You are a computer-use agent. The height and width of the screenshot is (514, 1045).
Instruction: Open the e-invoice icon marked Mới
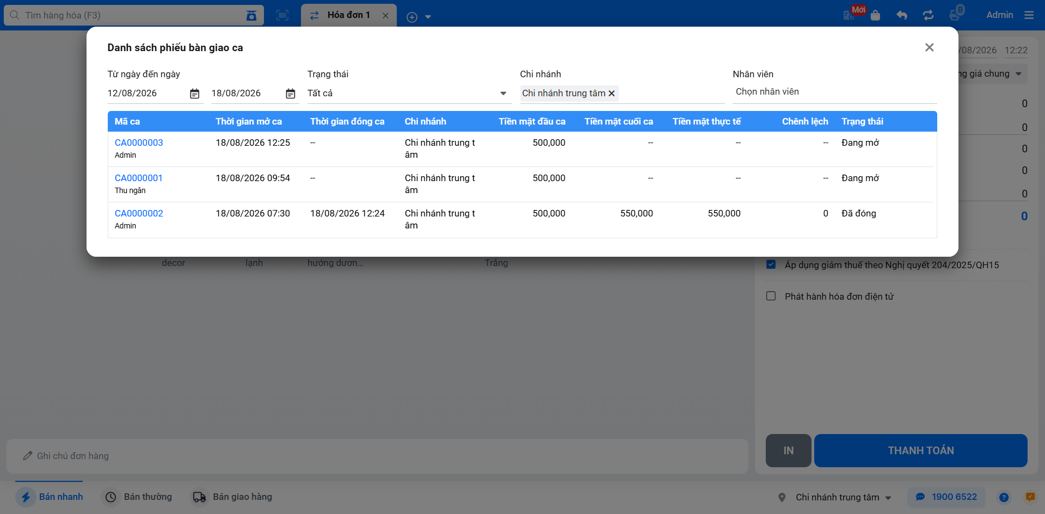tap(849, 15)
